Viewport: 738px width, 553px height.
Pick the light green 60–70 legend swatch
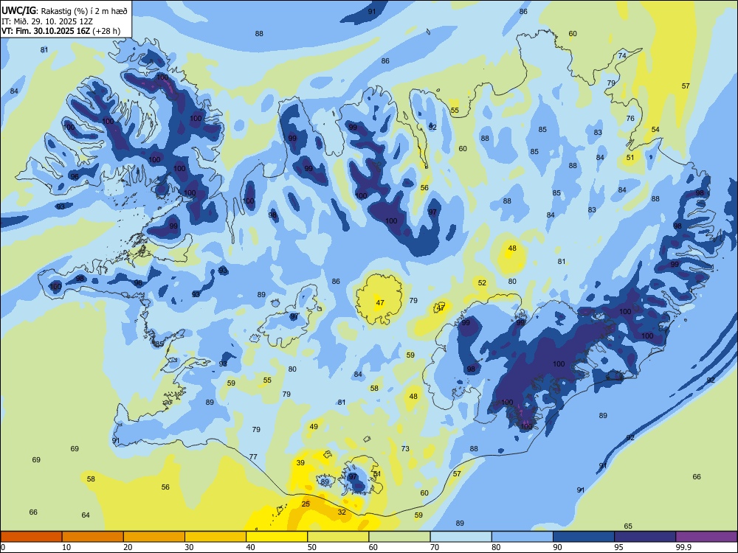(x=399, y=537)
